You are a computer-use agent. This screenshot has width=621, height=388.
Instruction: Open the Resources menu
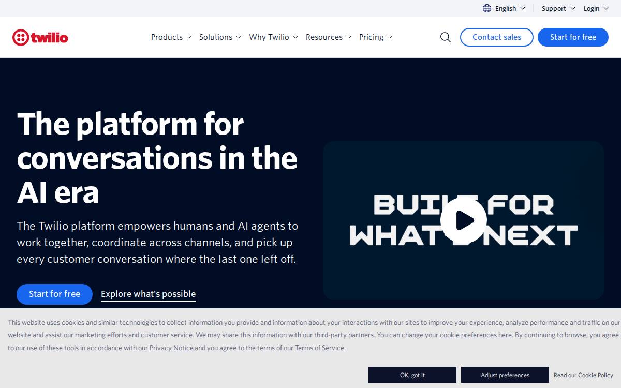click(329, 37)
